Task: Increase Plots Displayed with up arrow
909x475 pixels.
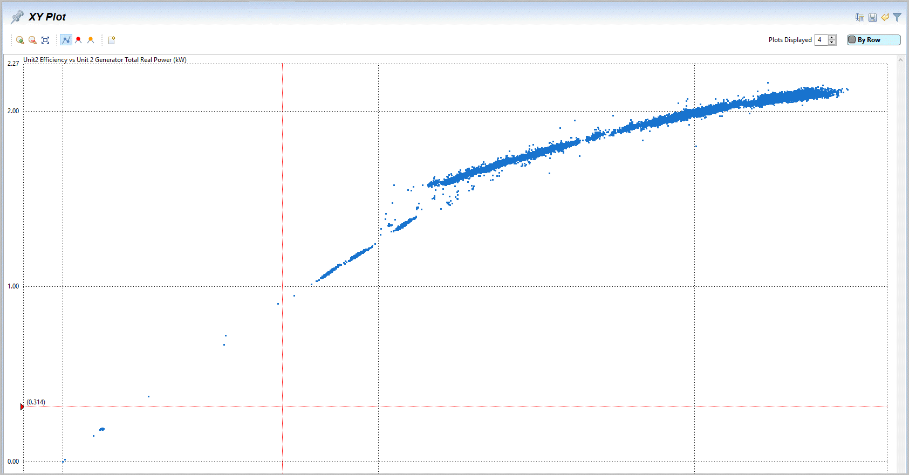Action: click(x=832, y=37)
